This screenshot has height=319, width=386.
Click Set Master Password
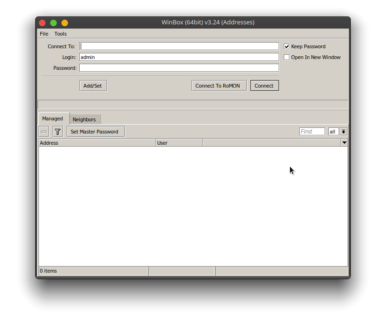pyautogui.click(x=95, y=132)
